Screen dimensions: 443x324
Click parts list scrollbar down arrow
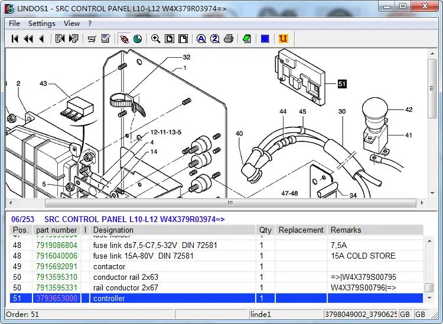pos(429,298)
